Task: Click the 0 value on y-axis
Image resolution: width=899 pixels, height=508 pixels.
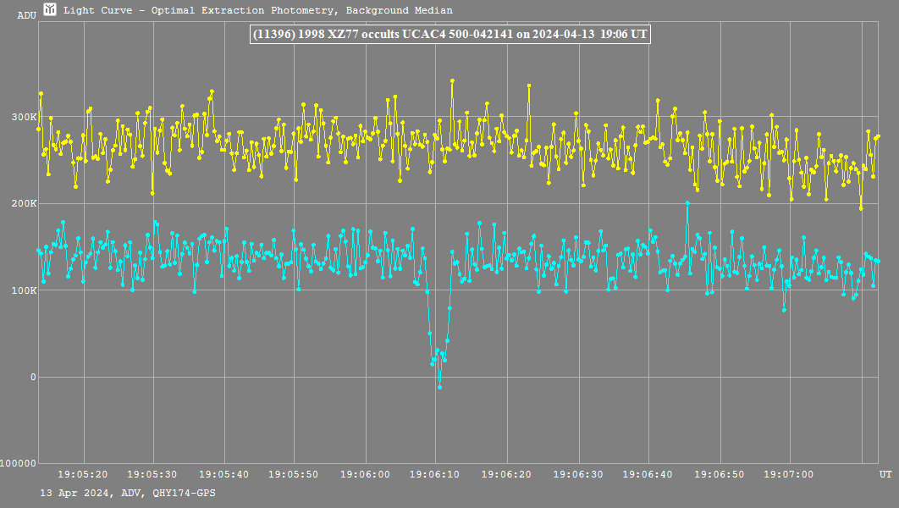Action: (x=33, y=377)
